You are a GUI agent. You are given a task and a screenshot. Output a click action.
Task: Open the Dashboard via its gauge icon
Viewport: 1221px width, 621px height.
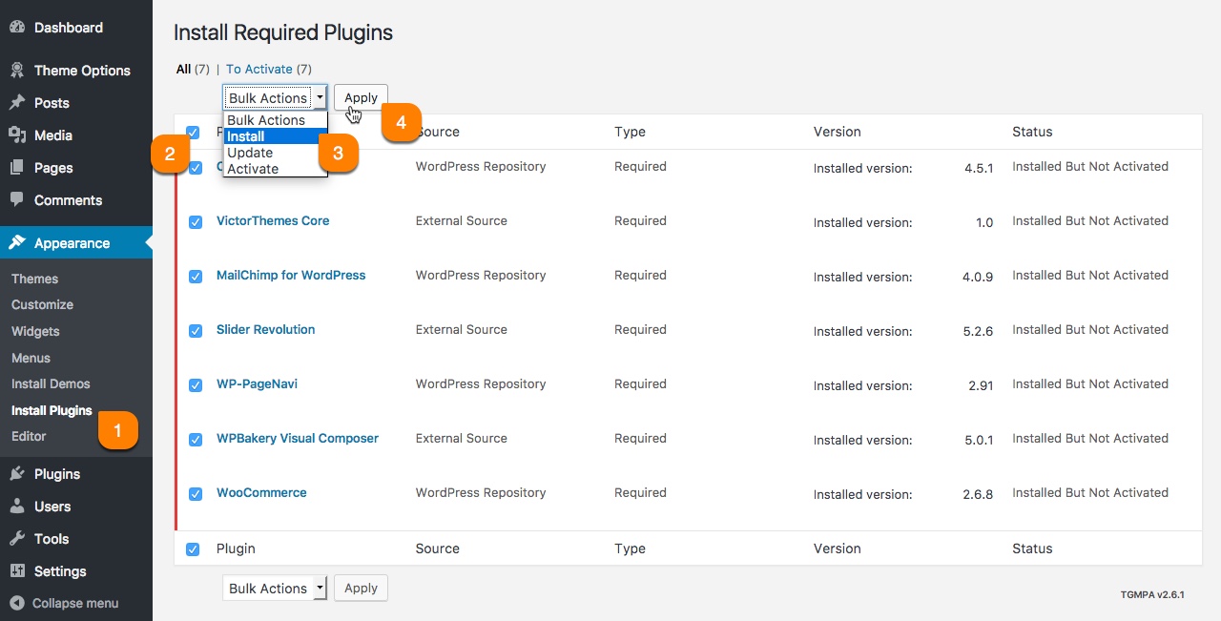pyautogui.click(x=20, y=27)
